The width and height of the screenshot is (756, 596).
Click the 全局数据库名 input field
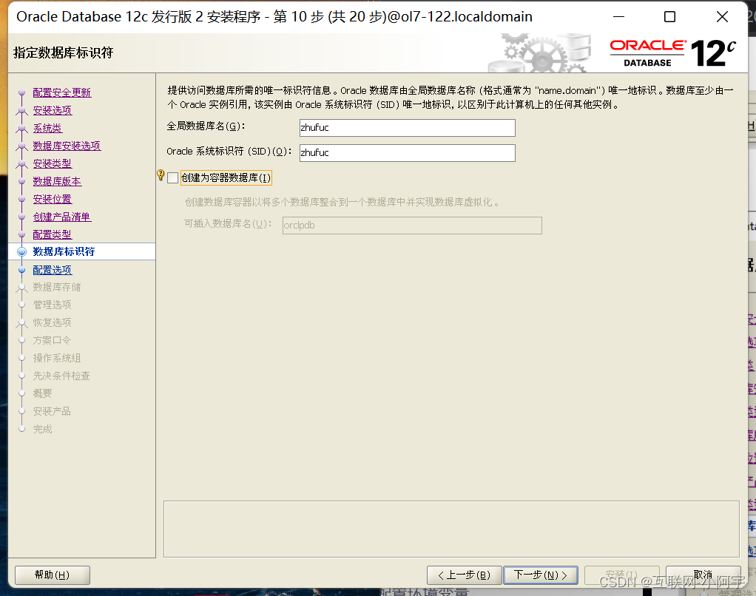407,128
